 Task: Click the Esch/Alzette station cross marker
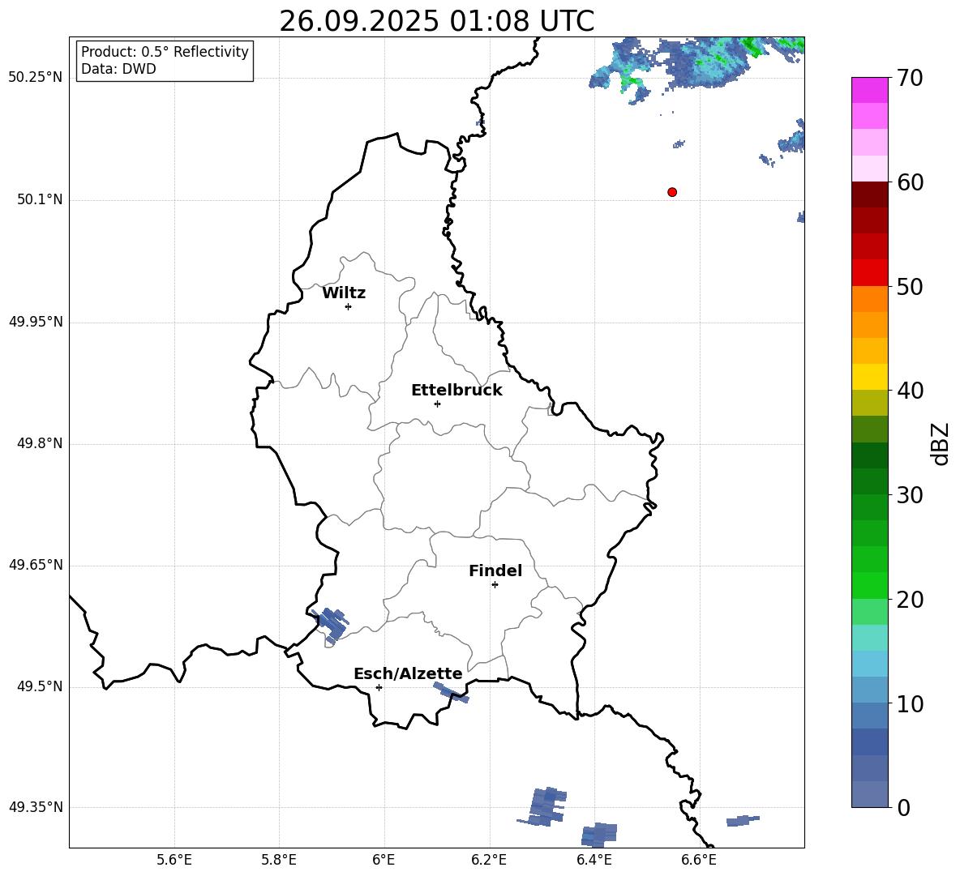[x=379, y=687]
